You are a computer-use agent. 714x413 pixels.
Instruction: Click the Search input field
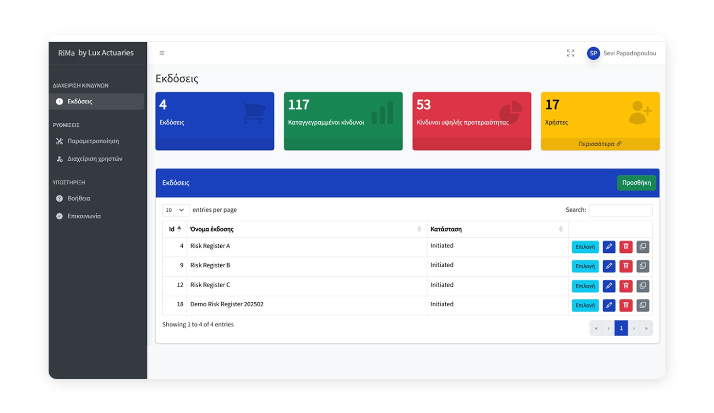[620, 210]
